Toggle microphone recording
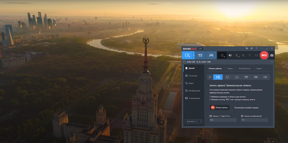Screen dimensions: 288x143 tap(237, 55)
